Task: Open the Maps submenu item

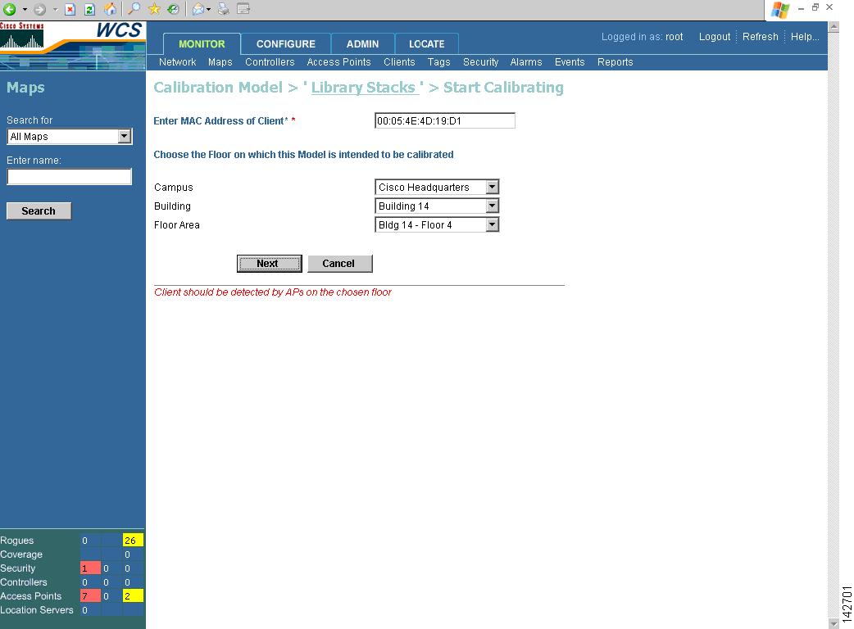Action: pyautogui.click(x=220, y=62)
